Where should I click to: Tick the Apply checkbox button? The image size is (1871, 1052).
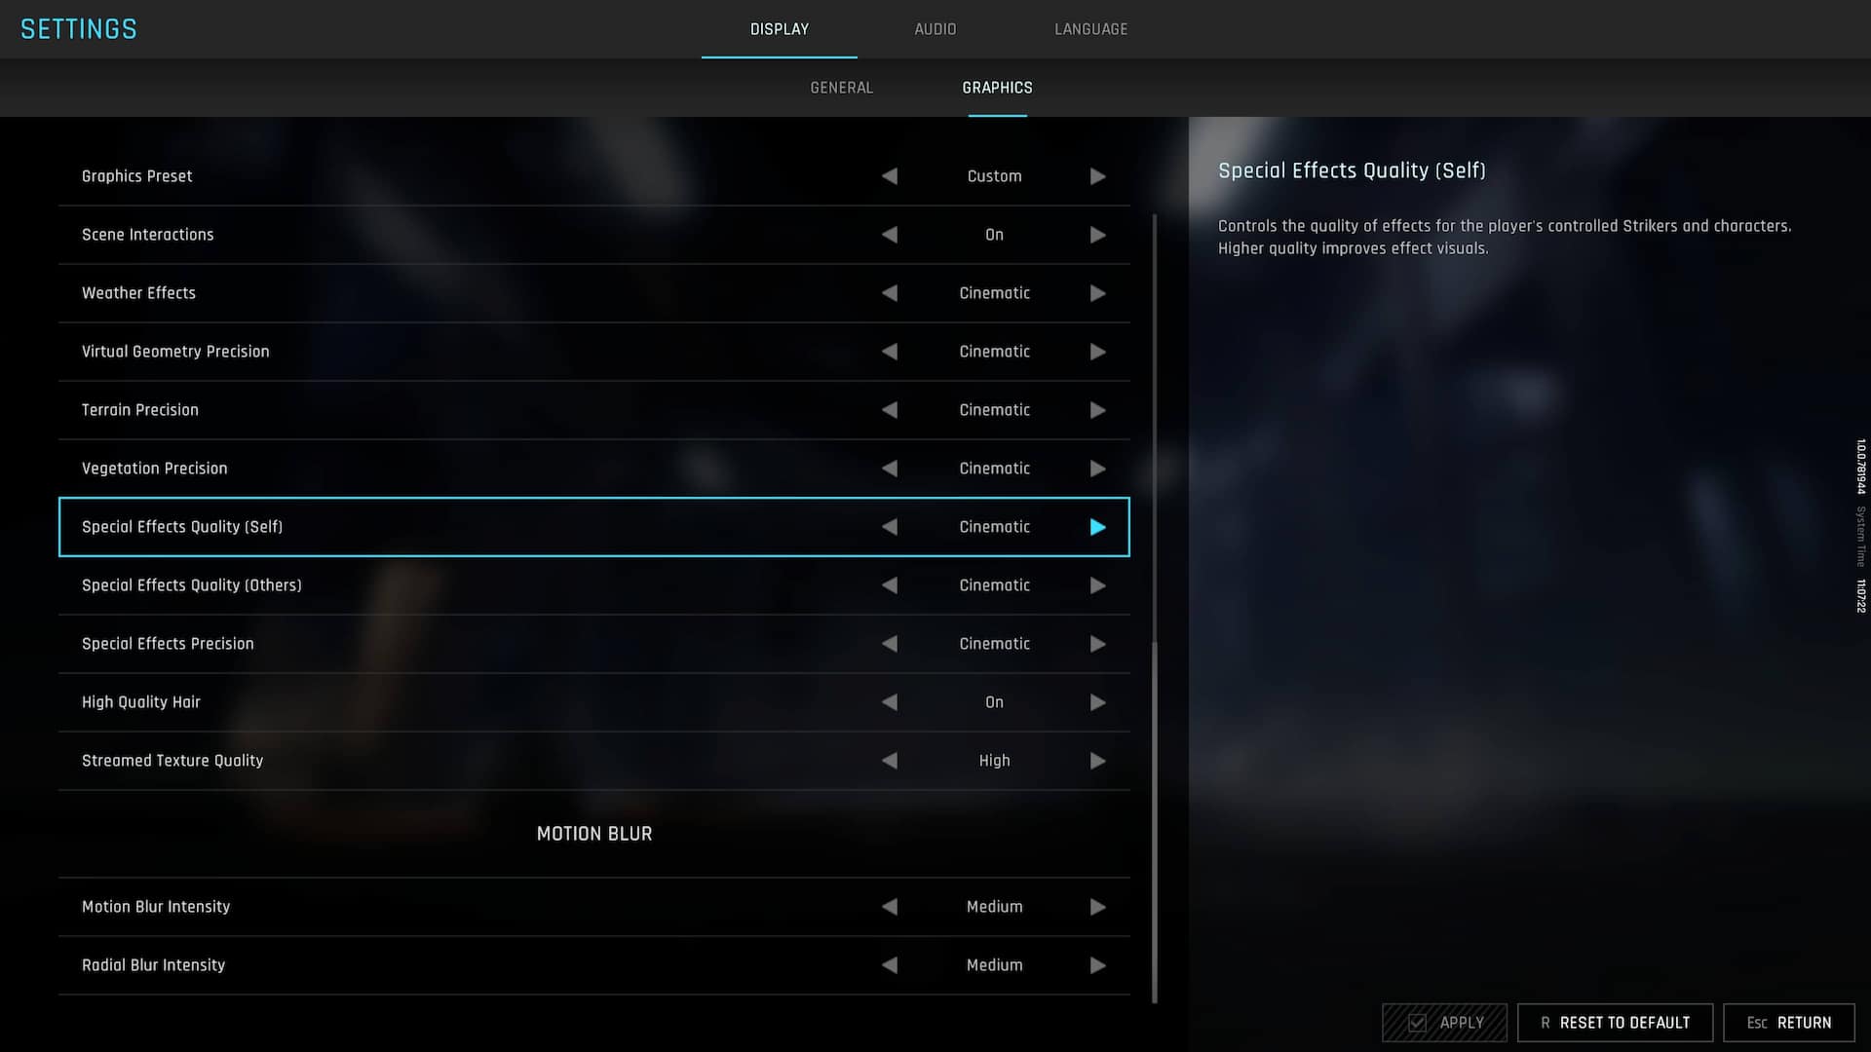(1444, 1023)
